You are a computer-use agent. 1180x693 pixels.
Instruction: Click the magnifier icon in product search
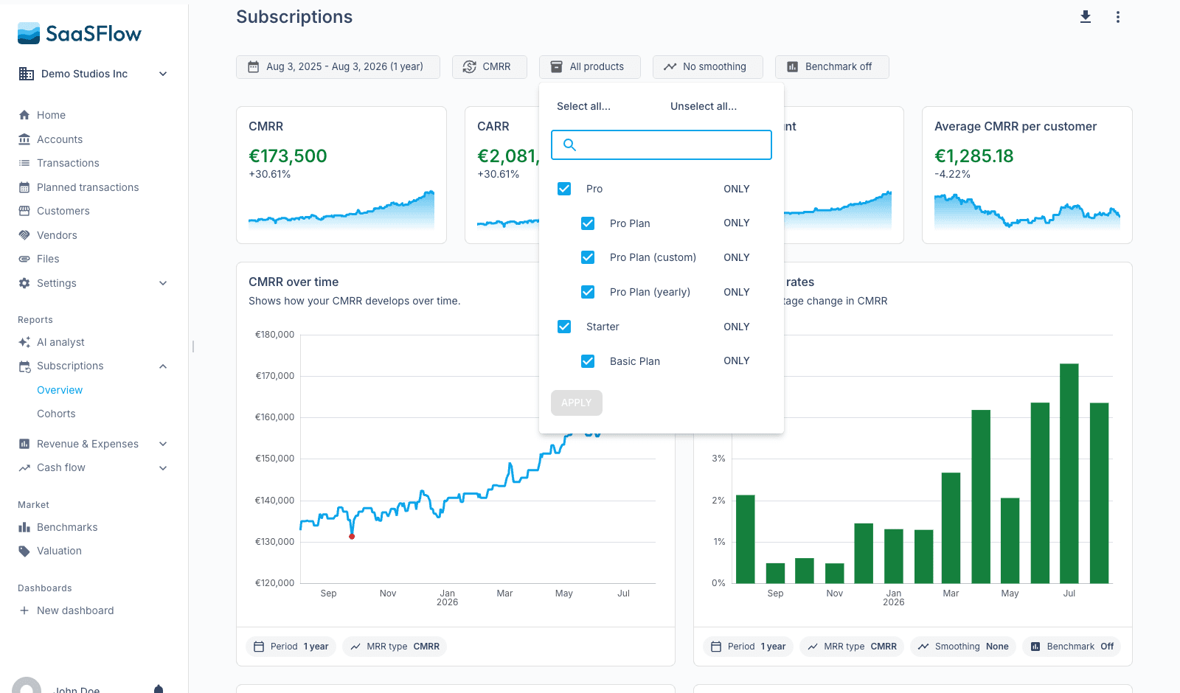coord(569,144)
